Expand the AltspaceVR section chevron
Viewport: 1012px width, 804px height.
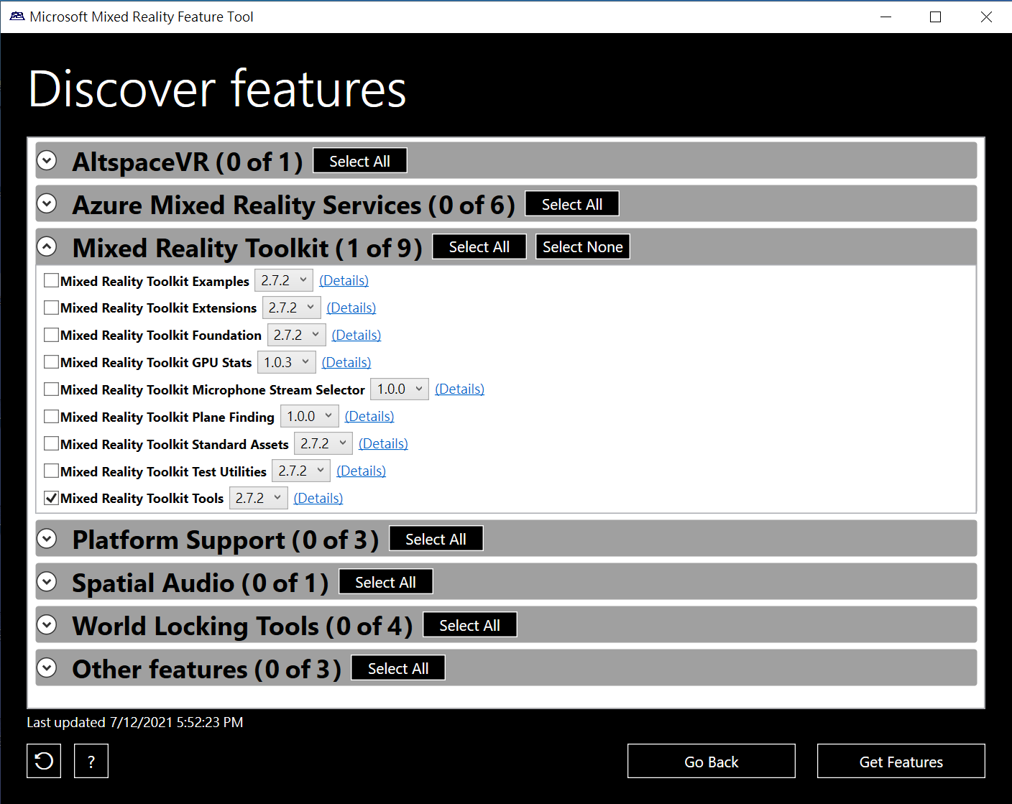[47, 160]
